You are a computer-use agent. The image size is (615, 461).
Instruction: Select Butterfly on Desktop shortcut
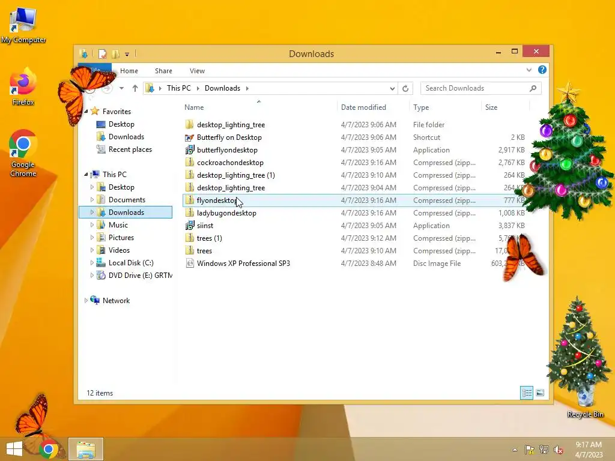[229, 137]
